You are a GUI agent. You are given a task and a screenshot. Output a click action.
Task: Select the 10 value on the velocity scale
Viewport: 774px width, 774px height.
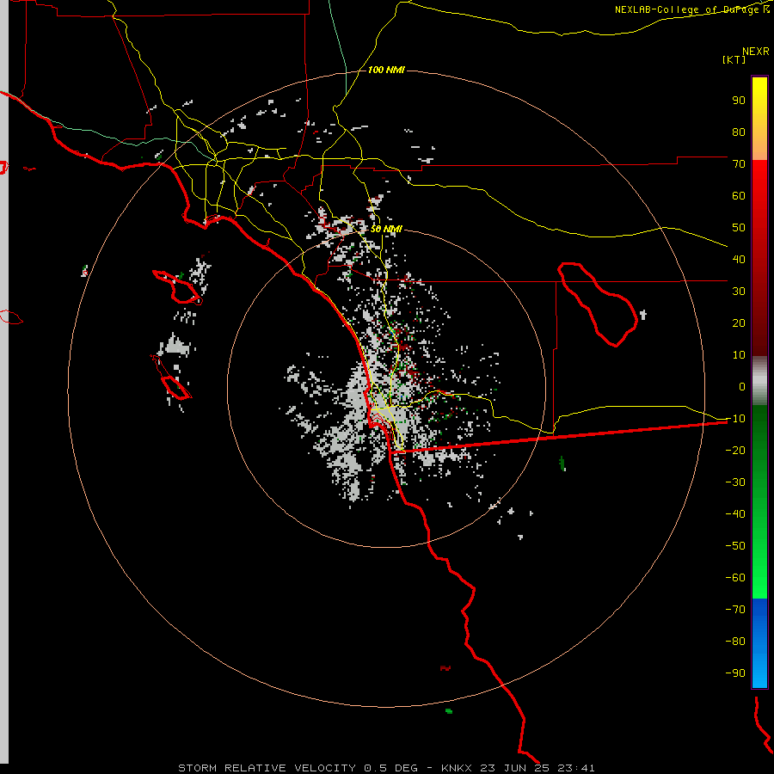coord(739,355)
